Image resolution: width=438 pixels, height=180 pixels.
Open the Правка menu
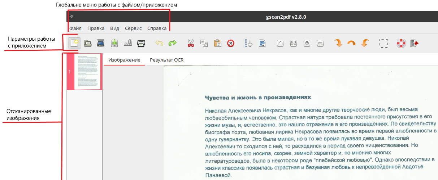click(x=96, y=28)
